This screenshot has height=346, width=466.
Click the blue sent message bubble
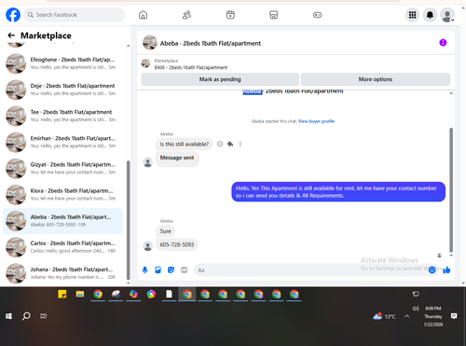tap(338, 192)
